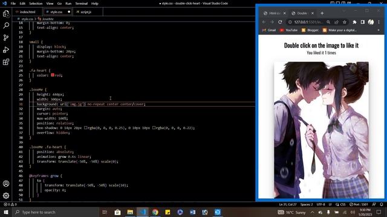Click the feedback icon in VS Code's status bar
The image size is (387, 217).
coord(374,204)
